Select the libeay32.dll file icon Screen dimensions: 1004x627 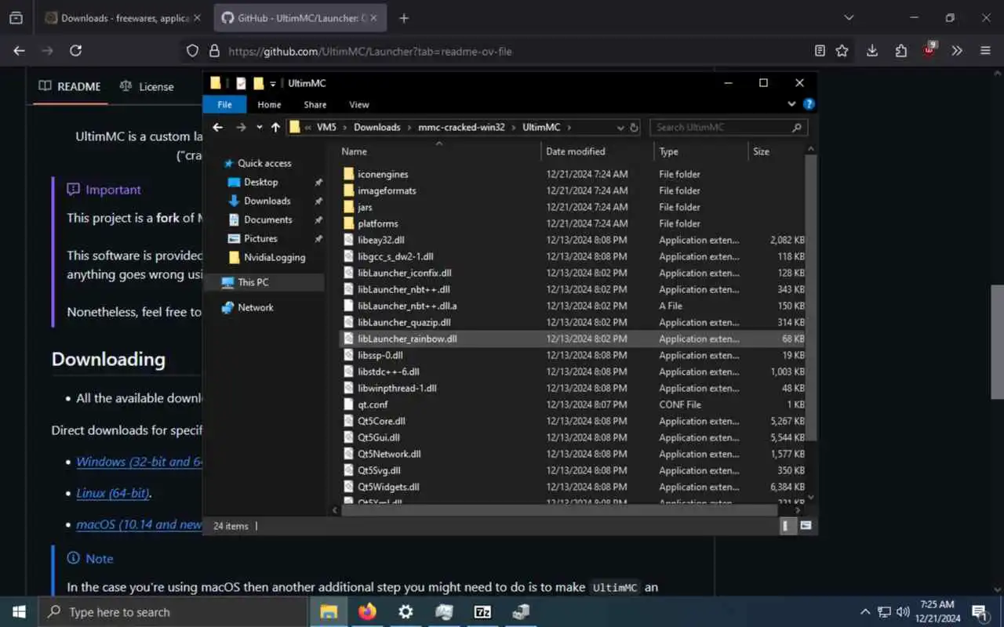[350, 240]
